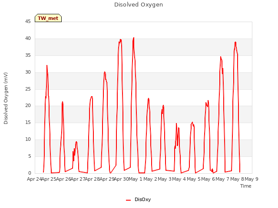Click the 'May 4' x-axis tick label
This screenshot has height=208, width=278.
pos(179,179)
